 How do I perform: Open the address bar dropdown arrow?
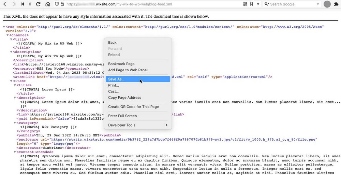pyautogui.click(x=258, y=4)
